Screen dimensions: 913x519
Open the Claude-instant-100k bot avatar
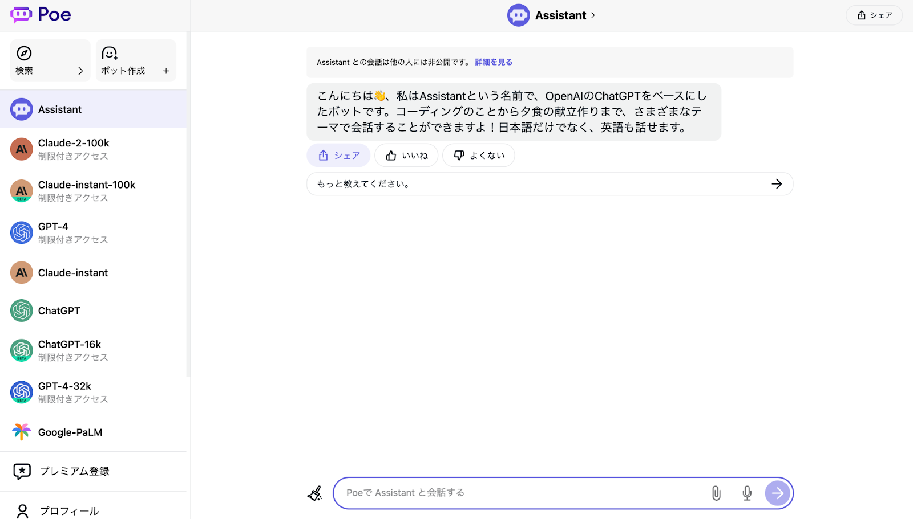click(x=22, y=191)
